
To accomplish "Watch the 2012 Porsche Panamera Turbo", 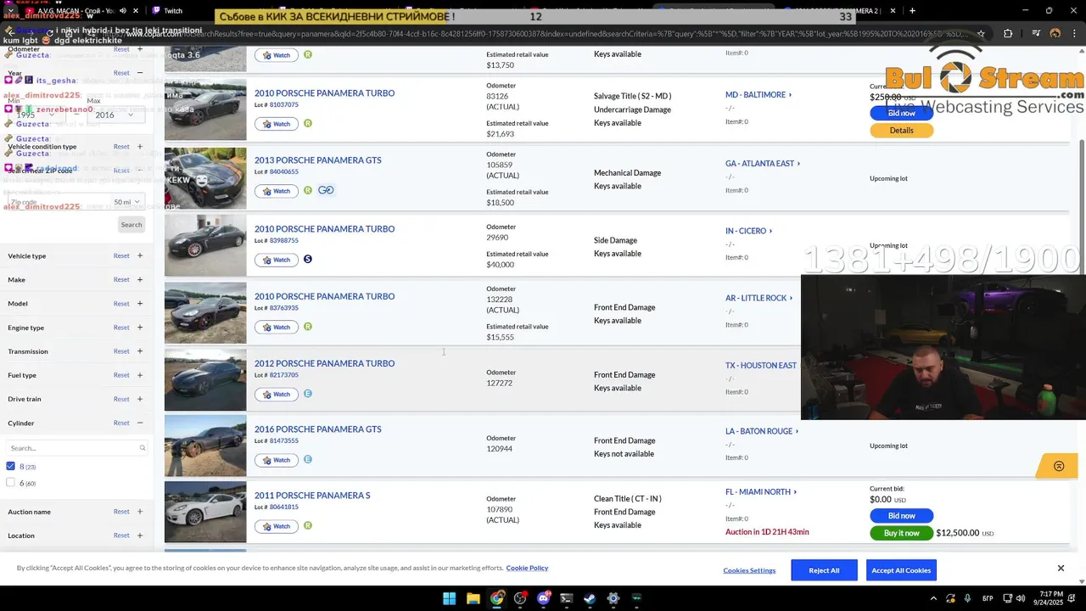I will click(276, 394).
